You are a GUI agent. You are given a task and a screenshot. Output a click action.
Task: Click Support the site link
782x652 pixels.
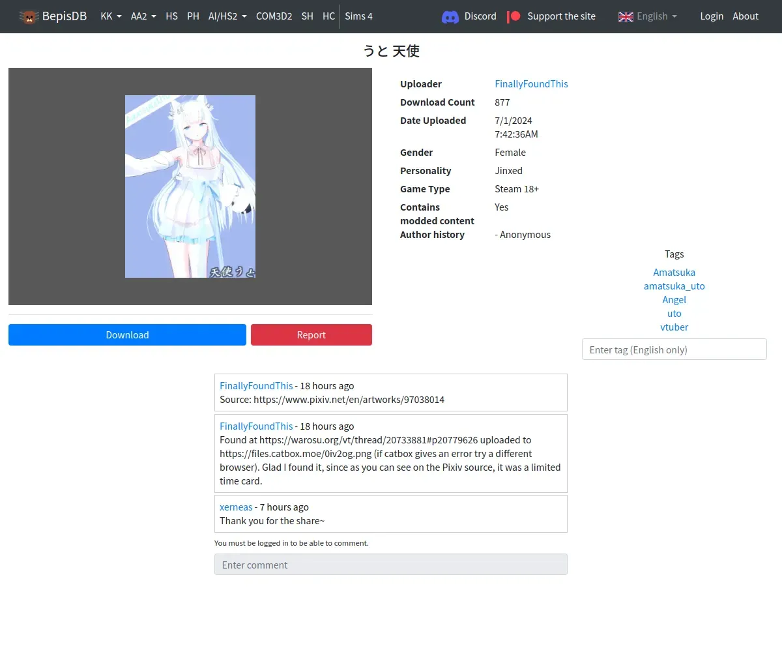[x=561, y=16]
